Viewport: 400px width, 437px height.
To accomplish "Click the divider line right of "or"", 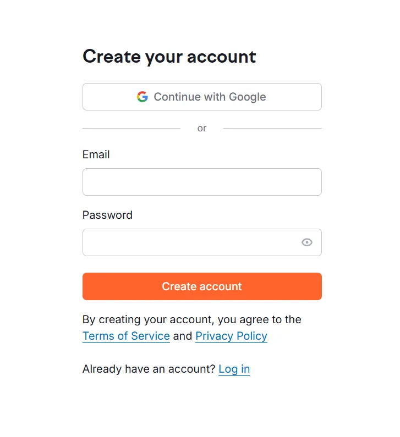I will (x=272, y=128).
